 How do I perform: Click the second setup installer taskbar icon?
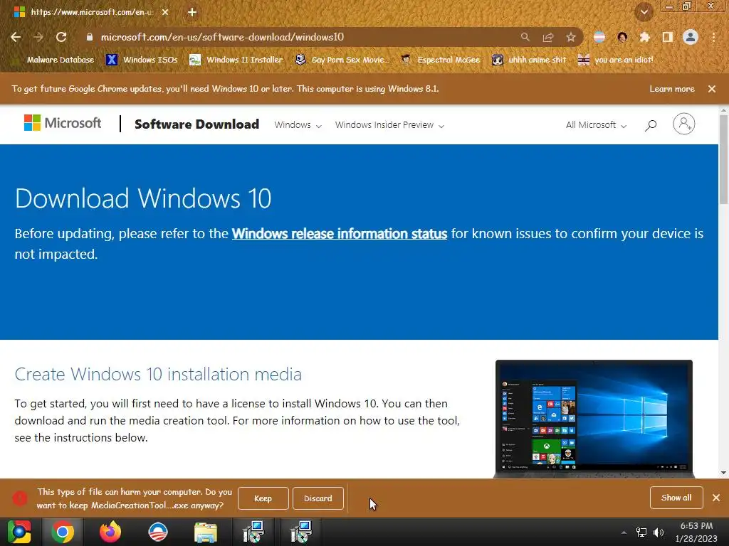300,532
